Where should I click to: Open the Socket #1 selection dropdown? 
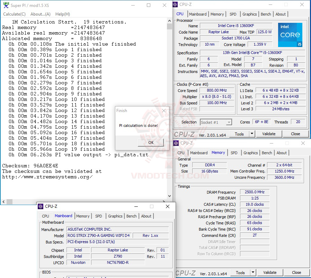(229, 122)
